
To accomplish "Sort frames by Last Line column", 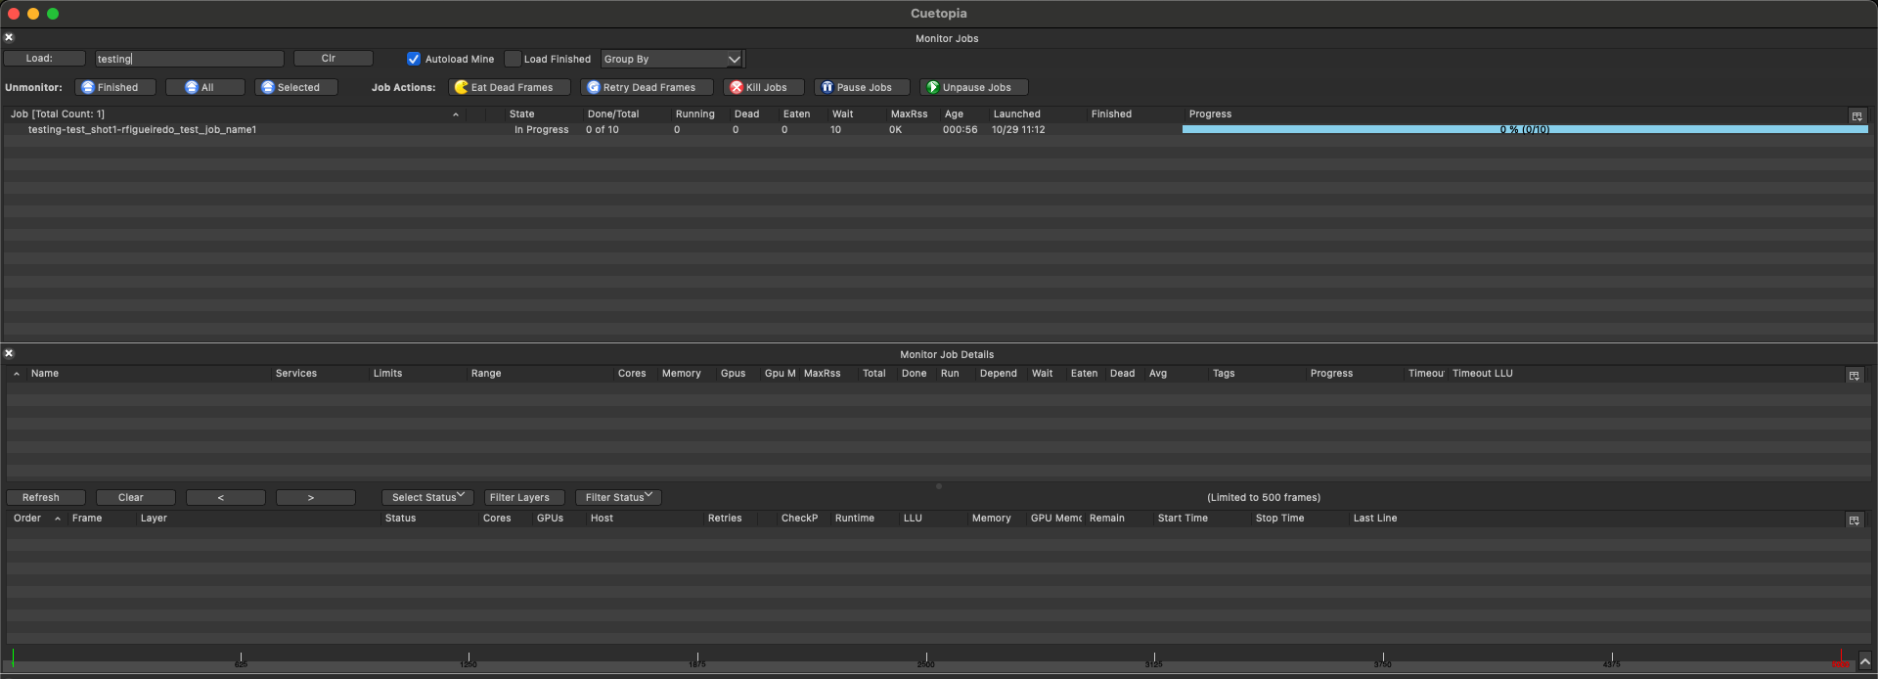I will [1374, 518].
